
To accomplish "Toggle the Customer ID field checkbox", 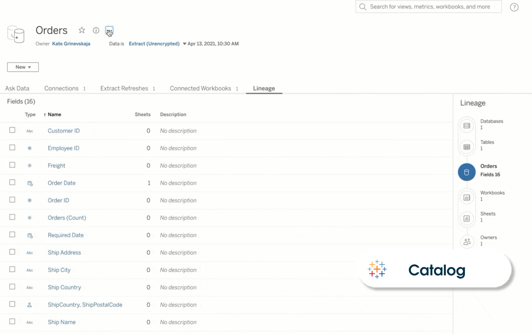I will pyautogui.click(x=12, y=130).
